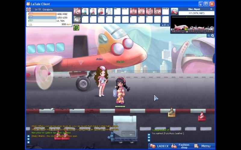Expand the loot notification log upward

149,134
